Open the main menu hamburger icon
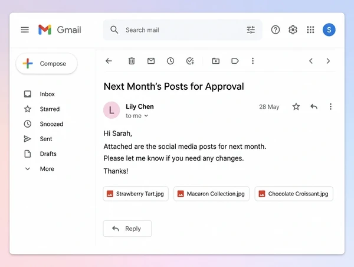Viewport: 354px width, 267px height. tap(25, 30)
